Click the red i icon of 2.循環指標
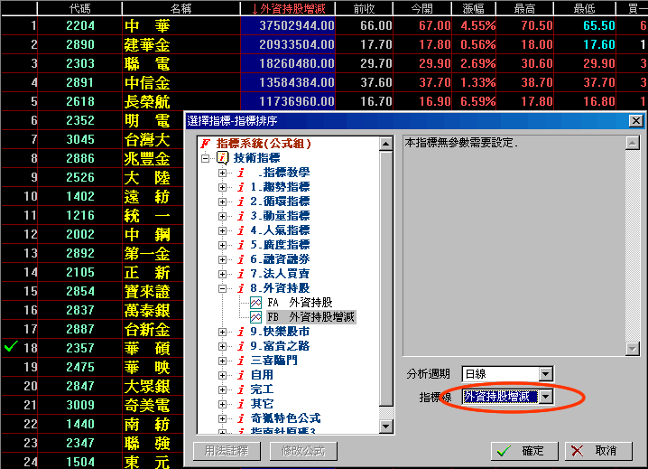 pos(241,202)
